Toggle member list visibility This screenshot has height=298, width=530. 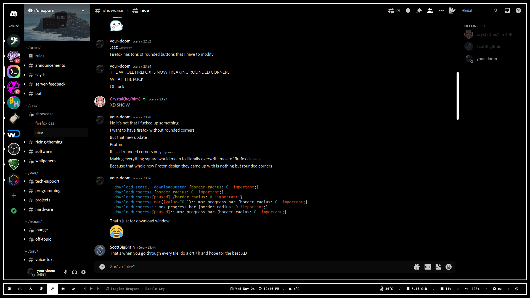click(430, 10)
